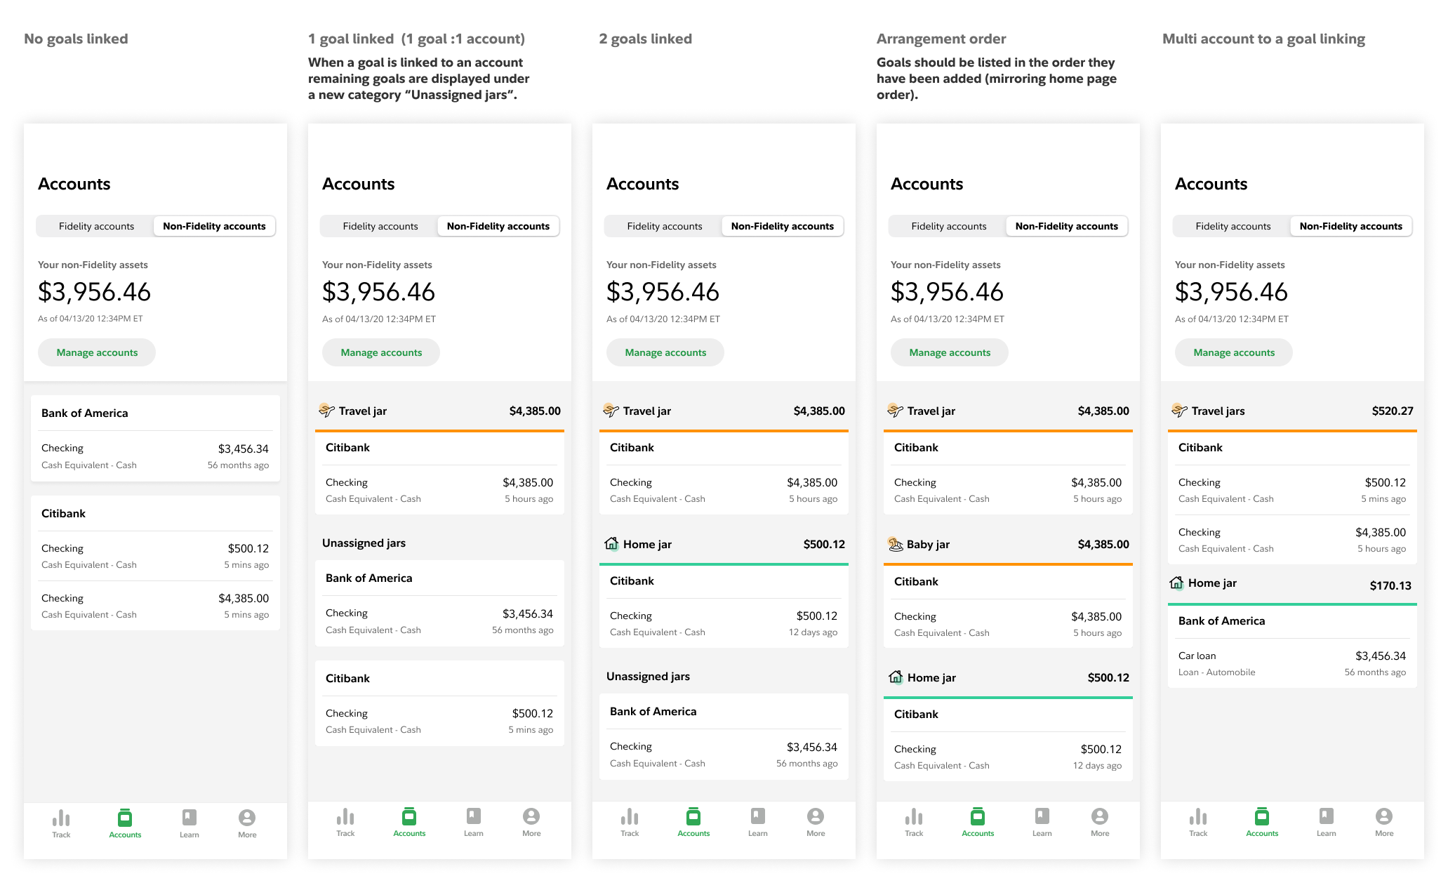Viewport: 1448px width, 890px height.
Task: Switch to Fidelity accounts tab in 'No goals linked' screen
Action: click(96, 226)
